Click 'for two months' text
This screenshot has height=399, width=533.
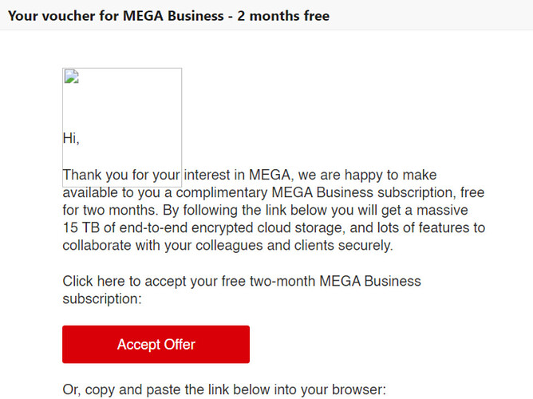(110, 210)
